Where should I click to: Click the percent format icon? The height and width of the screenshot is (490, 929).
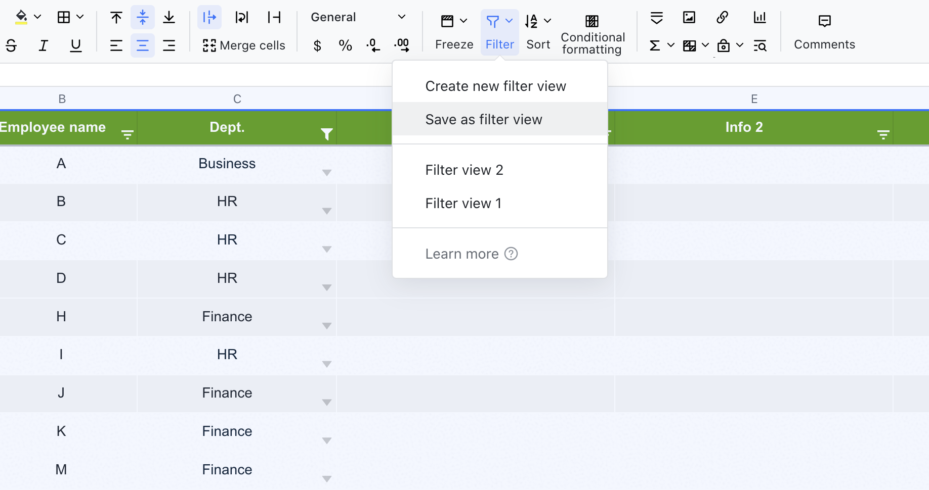pos(345,46)
